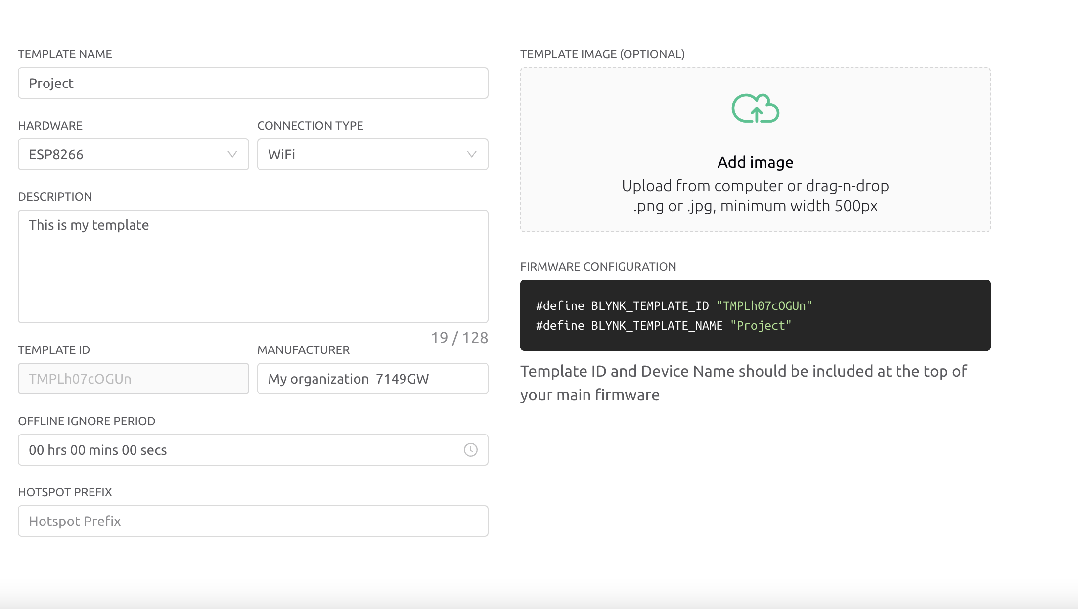Image resolution: width=1078 pixels, height=609 pixels.
Task: Open the offline ignore period time field
Action: pyautogui.click(x=237, y=450)
